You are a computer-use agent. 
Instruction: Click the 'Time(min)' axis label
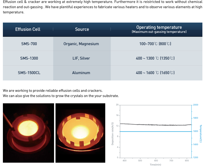[x=156, y=165]
